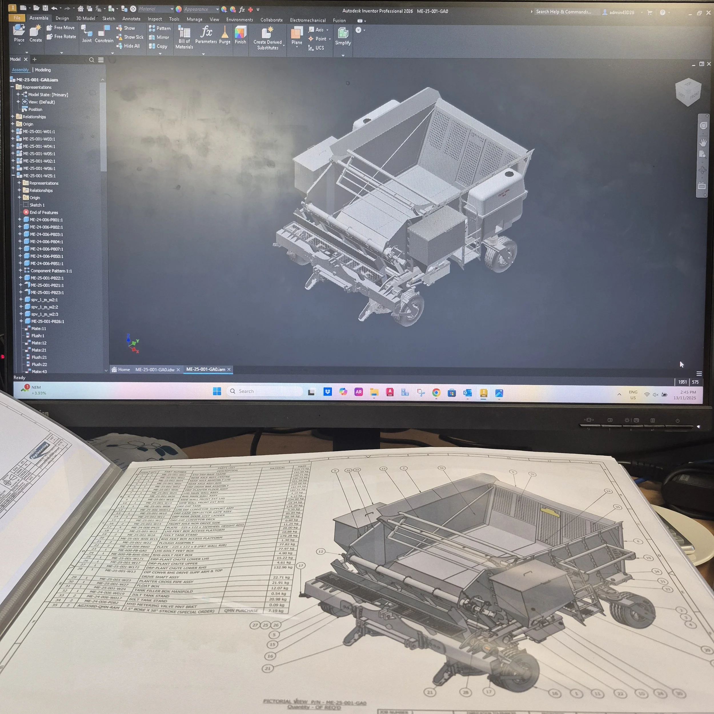Screen dimensions: 714x714
Task: Collapse the ME-25-001-W25:1 tree node
Action: tap(13, 176)
